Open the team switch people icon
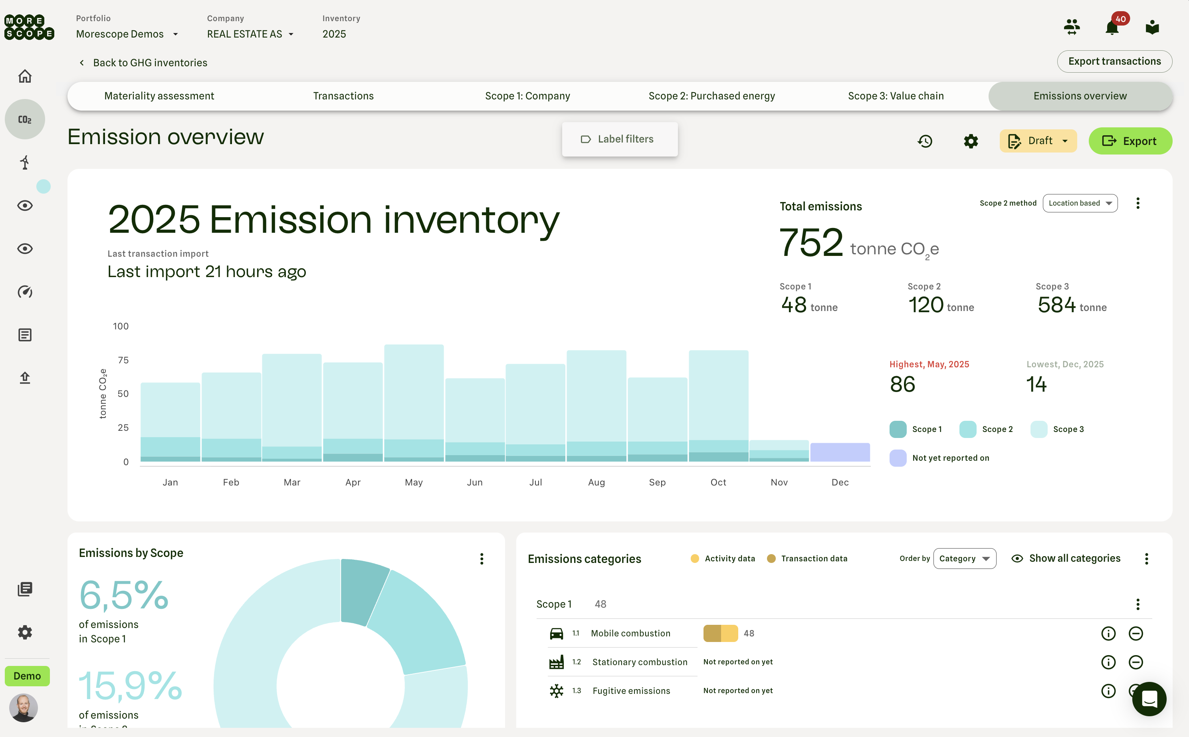This screenshot has height=737, width=1189. (x=1072, y=27)
